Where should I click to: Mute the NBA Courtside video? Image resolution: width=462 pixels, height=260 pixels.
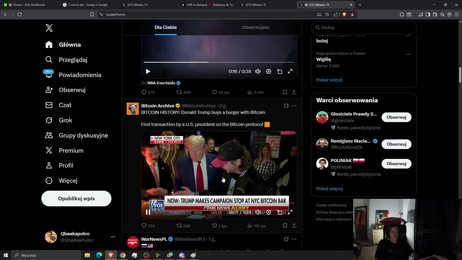pos(258,71)
